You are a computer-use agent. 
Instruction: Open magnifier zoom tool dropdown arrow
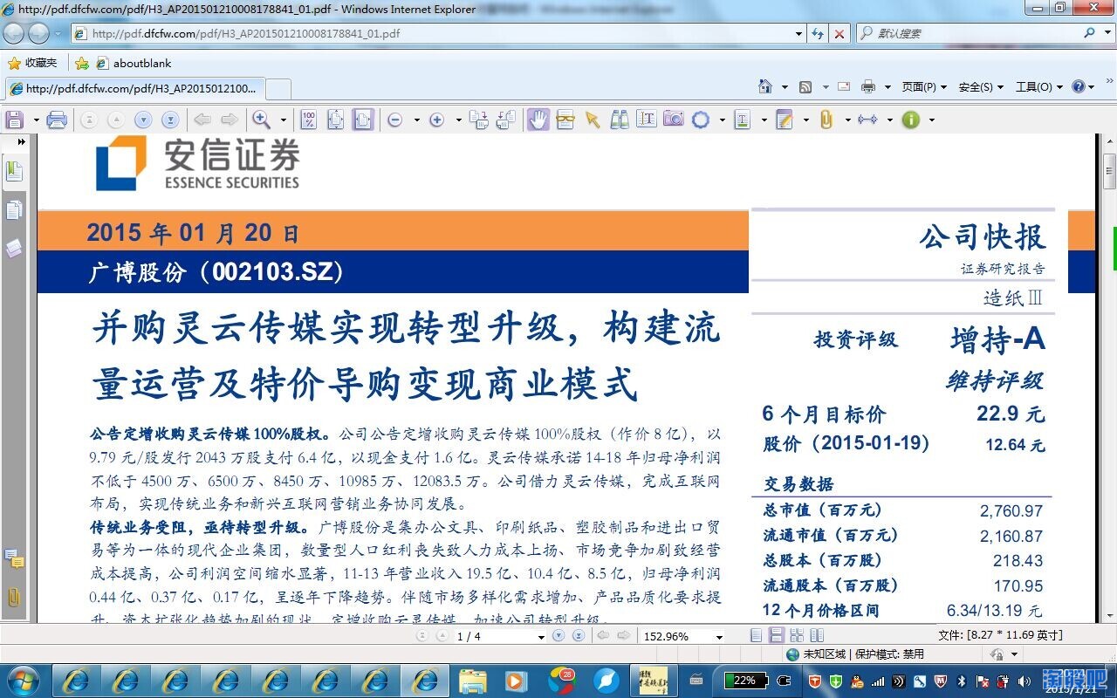(x=283, y=120)
